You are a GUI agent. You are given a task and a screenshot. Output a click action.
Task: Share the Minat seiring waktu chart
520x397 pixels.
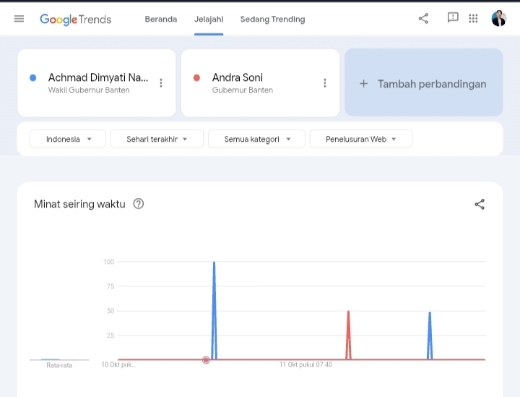(480, 204)
